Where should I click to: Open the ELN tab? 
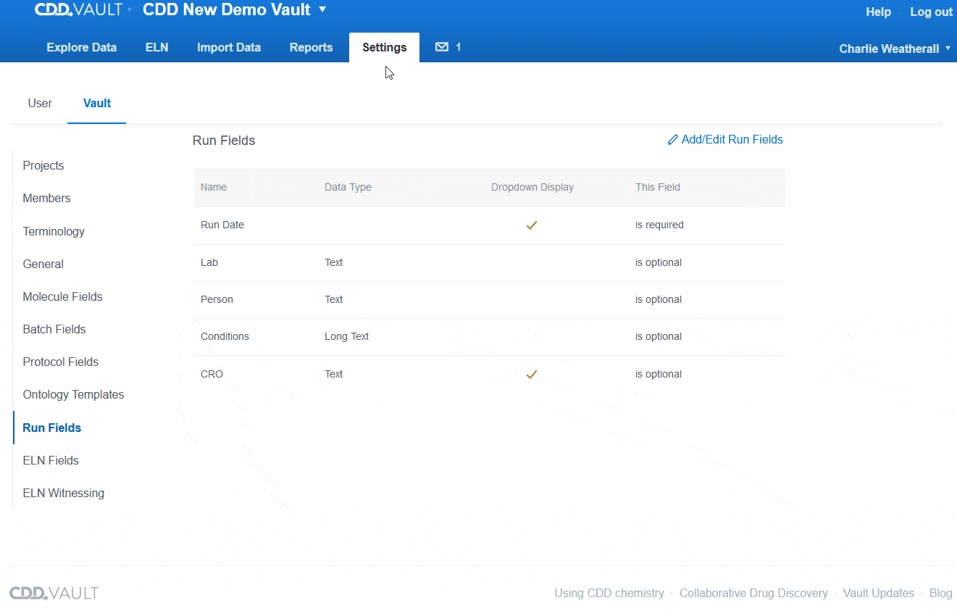click(x=156, y=47)
